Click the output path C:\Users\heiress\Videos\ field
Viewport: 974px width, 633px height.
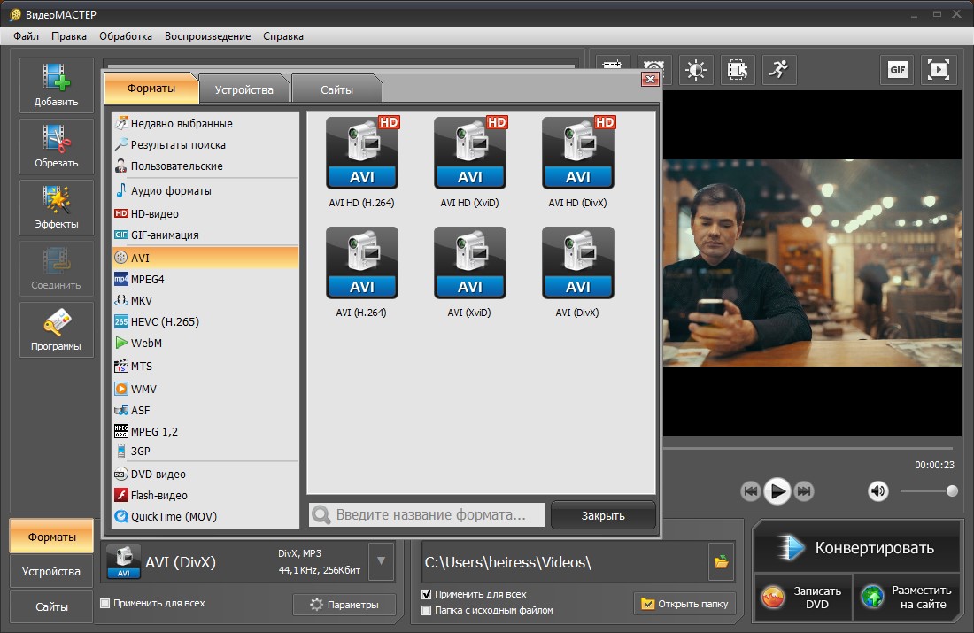(565, 562)
